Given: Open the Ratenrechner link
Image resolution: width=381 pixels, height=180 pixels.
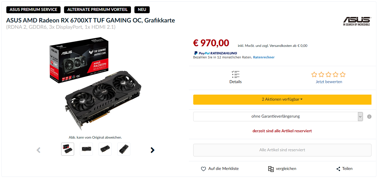Looking at the screenshot, I should click(264, 57).
